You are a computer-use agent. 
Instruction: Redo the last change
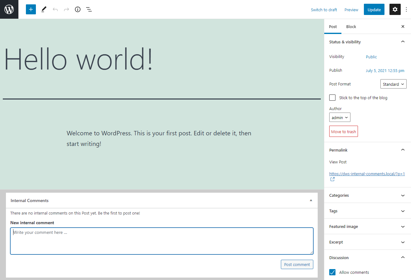pos(66,9)
